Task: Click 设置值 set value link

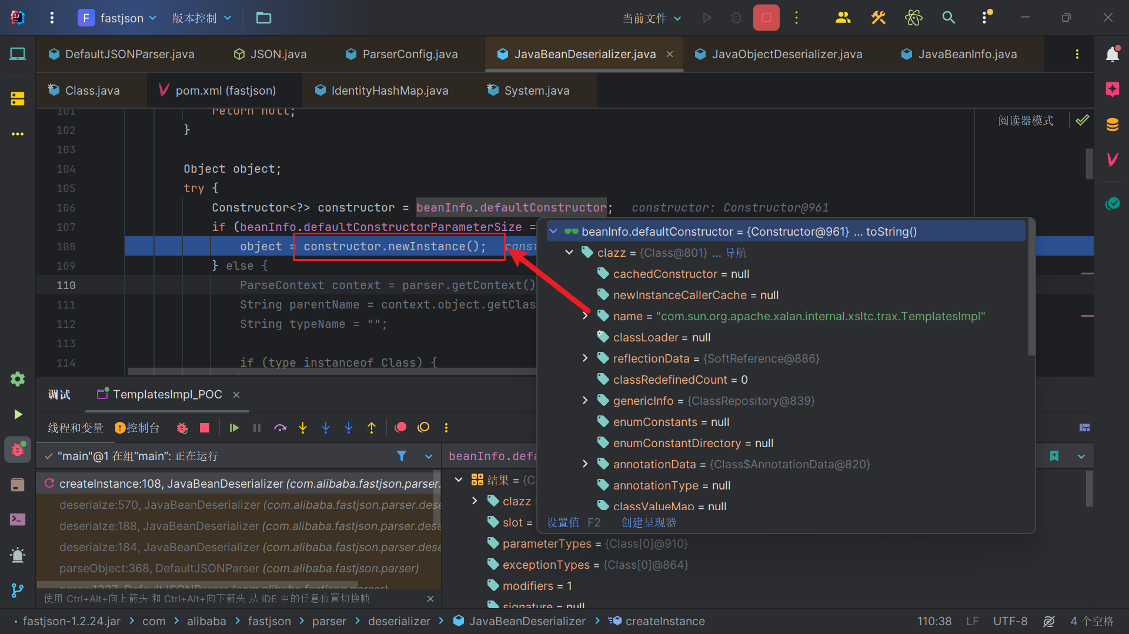Action: point(563,522)
